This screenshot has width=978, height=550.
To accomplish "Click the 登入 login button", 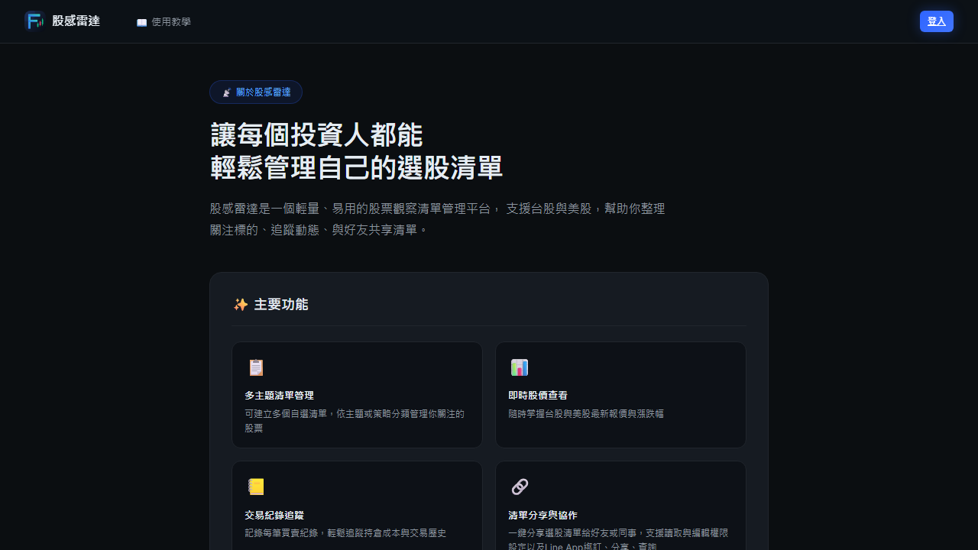I will [936, 21].
